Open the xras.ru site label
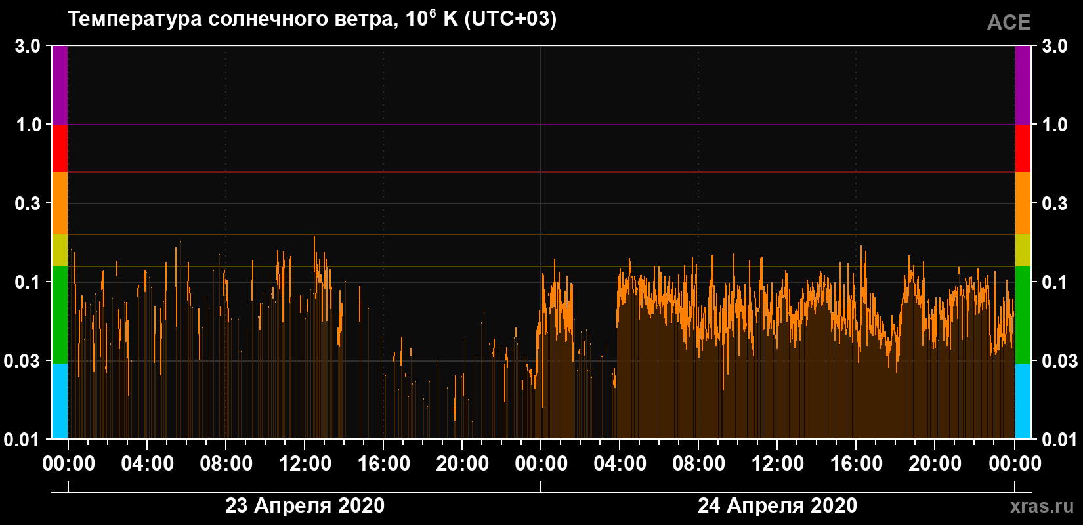The width and height of the screenshot is (1083, 525). (1042, 506)
